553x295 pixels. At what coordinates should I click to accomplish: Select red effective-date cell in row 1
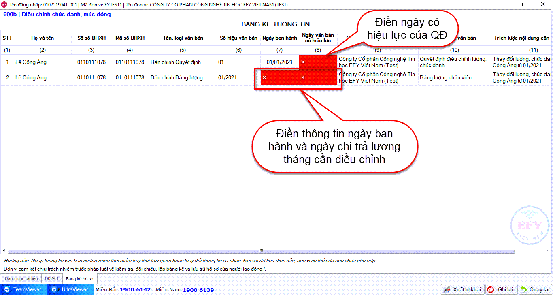coord(318,62)
